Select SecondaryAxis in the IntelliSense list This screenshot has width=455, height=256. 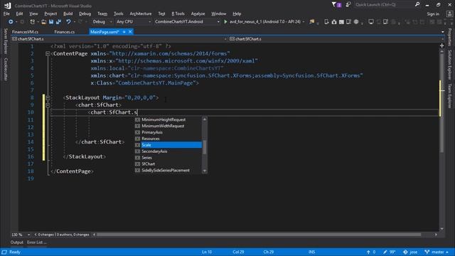[x=168, y=151]
